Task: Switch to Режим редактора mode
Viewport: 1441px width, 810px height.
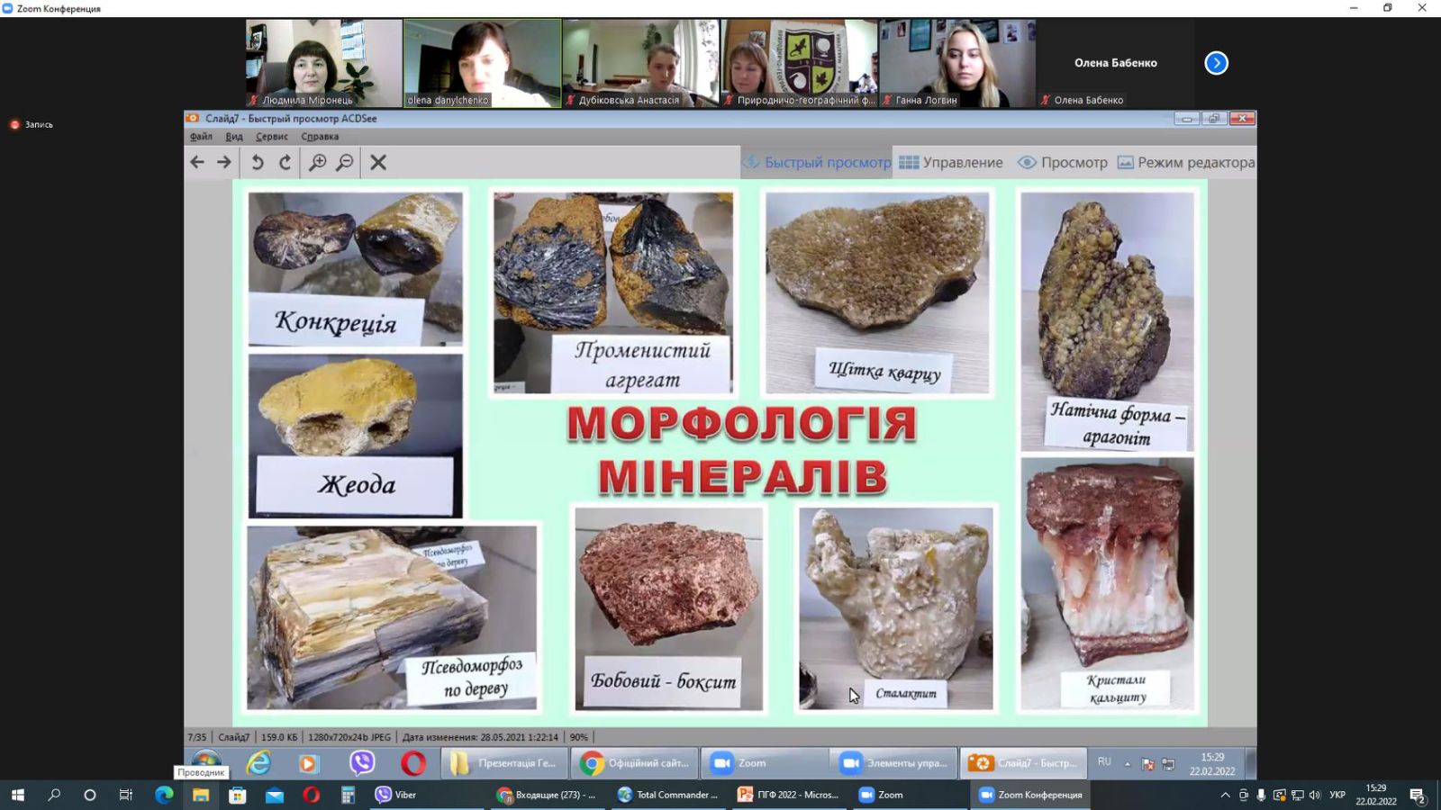Action: 1186,163
